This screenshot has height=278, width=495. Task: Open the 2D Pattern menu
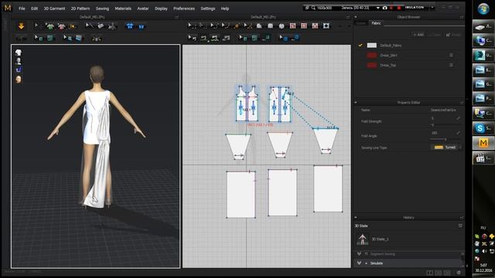[80, 8]
